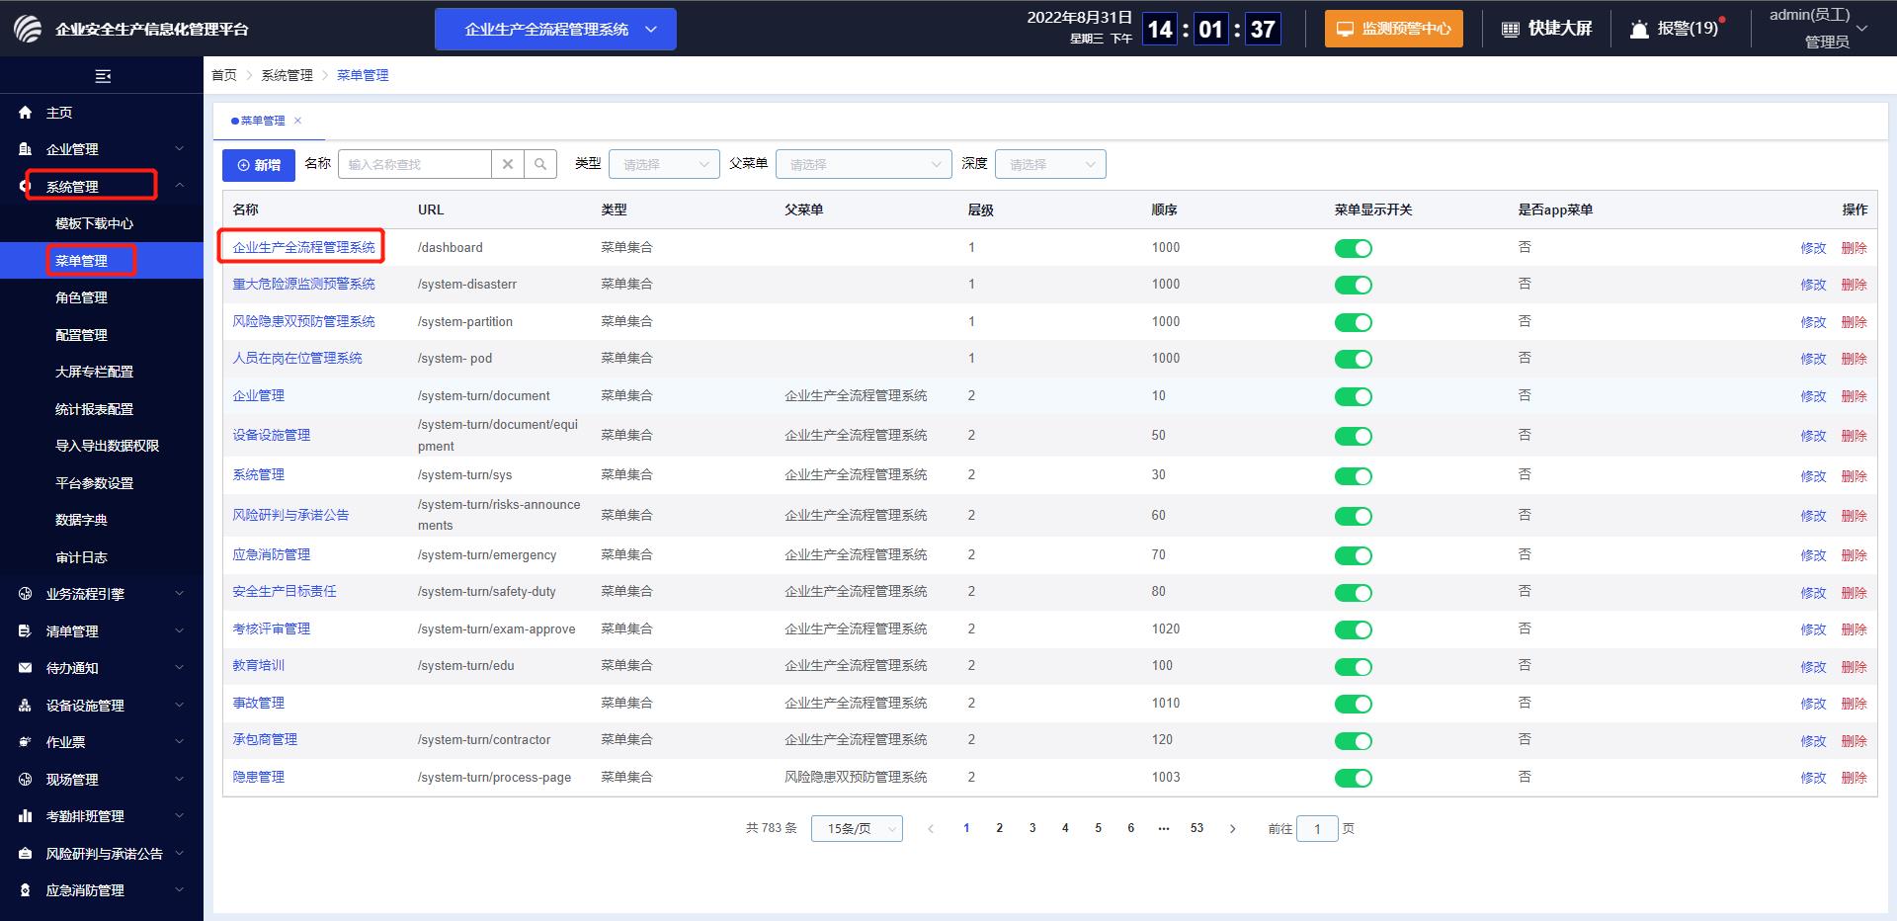Click the 应急消防管理 sidebar icon
Screen dimensions: 1897x921
[26, 890]
